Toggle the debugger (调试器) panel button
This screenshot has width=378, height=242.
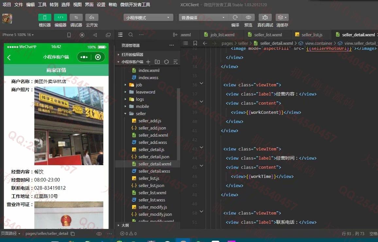(76, 17)
